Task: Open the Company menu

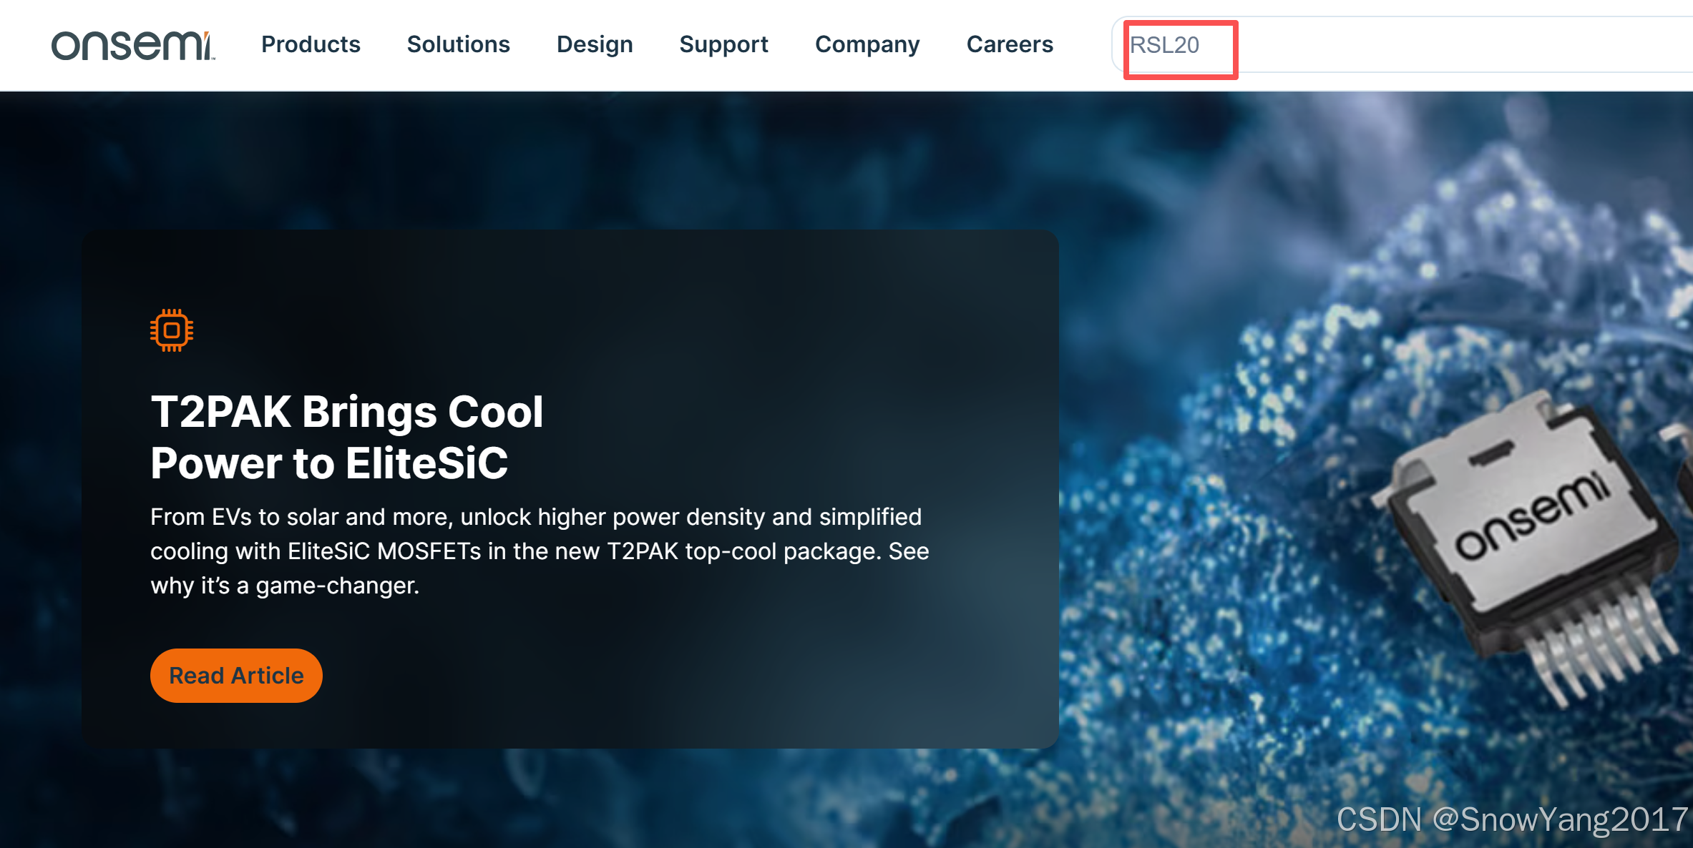Action: [867, 44]
